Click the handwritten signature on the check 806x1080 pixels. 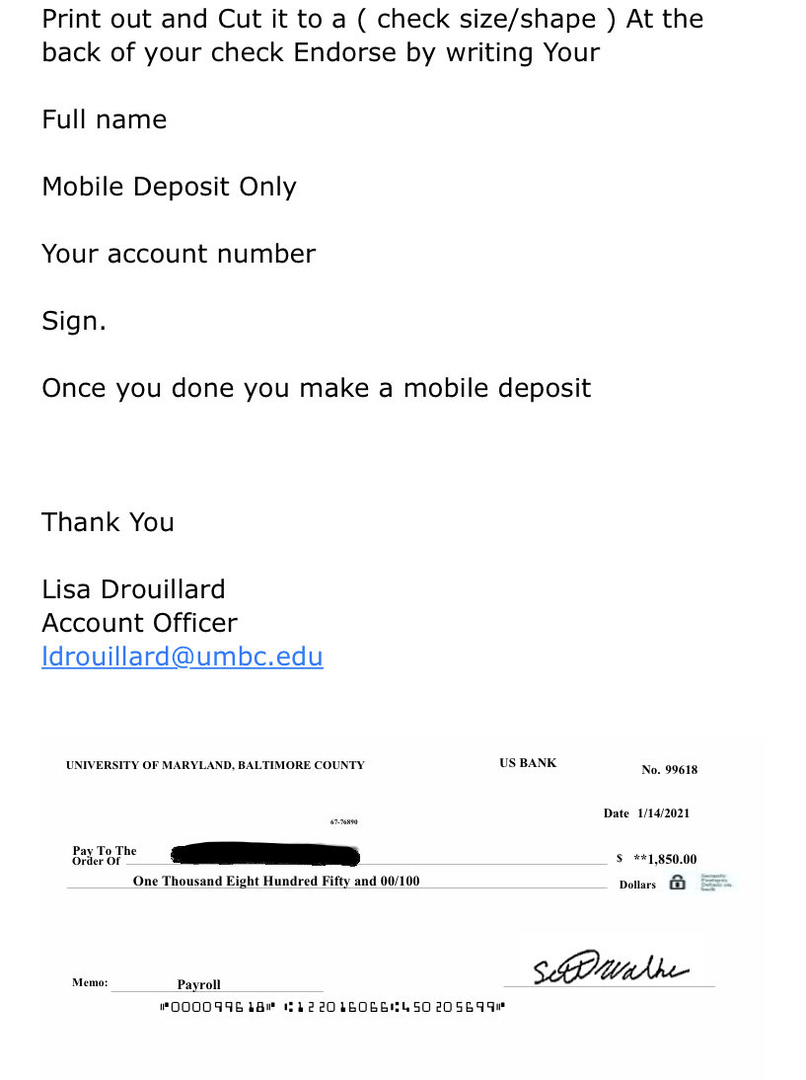610,969
